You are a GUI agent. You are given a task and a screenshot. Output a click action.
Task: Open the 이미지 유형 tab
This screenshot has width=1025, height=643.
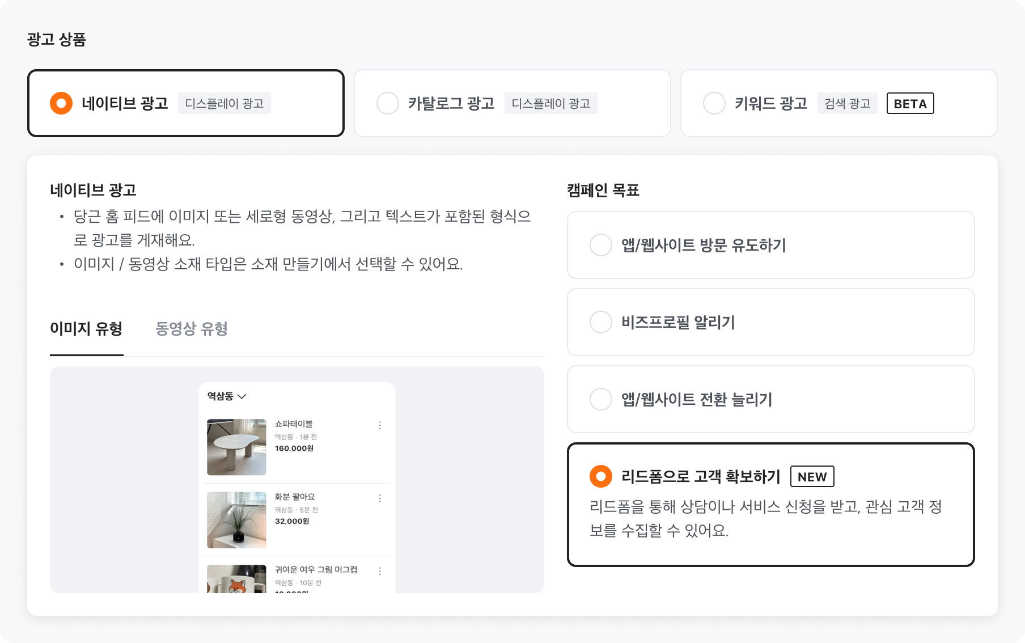click(86, 329)
